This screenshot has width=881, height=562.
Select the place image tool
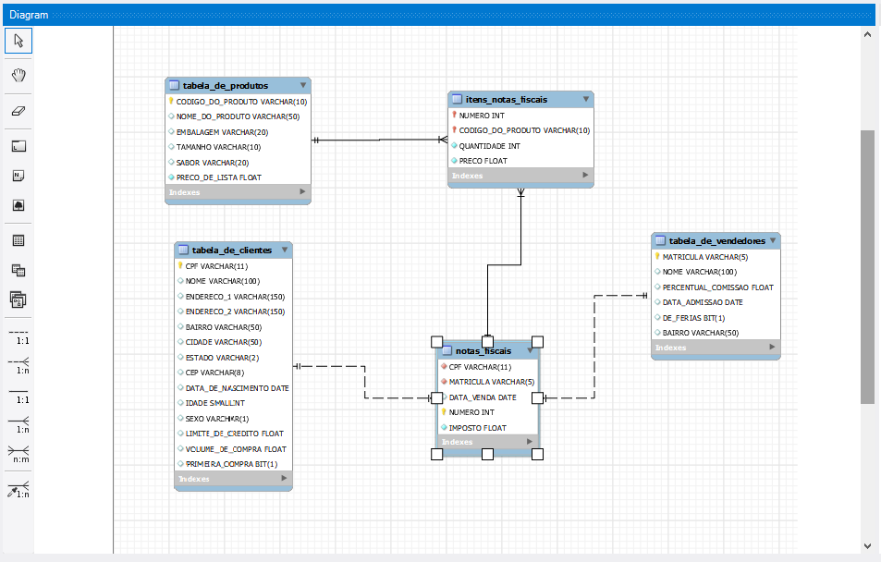pyautogui.click(x=18, y=205)
